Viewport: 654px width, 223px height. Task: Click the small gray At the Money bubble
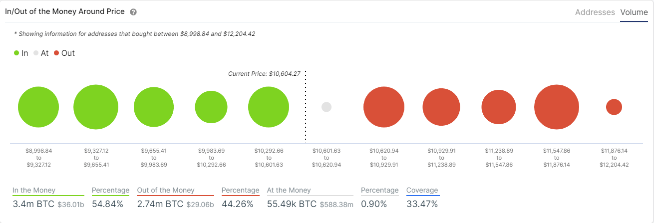tap(327, 107)
